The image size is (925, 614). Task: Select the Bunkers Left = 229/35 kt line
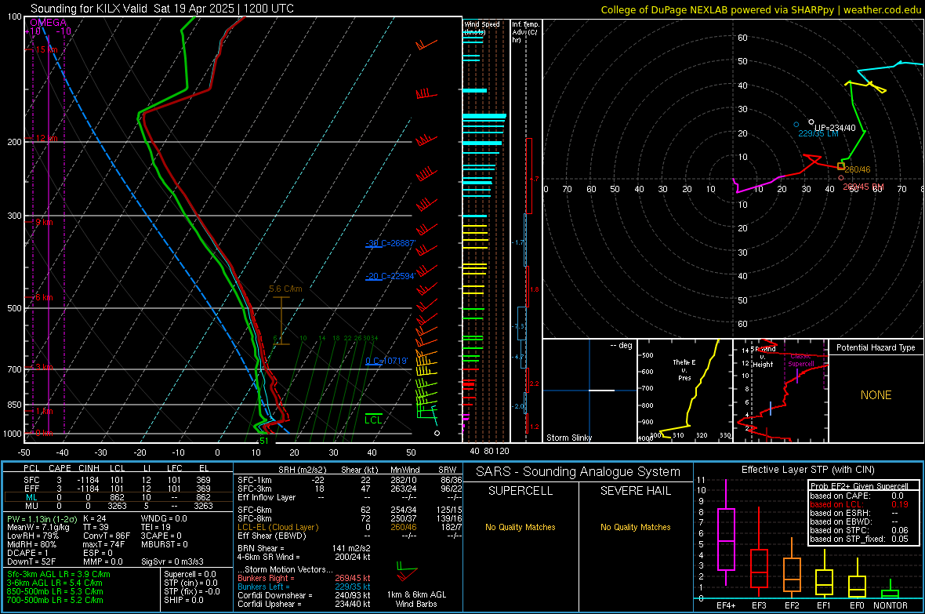(x=304, y=587)
